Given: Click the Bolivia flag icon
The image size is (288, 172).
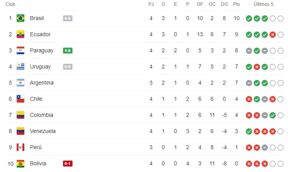Looking at the screenshot, I should (20, 163).
